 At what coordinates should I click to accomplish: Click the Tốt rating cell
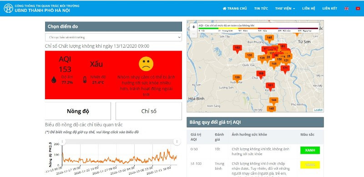point(217,149)
